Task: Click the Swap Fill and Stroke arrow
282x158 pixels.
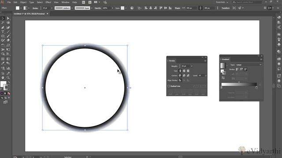Action: tap(9, 83)
